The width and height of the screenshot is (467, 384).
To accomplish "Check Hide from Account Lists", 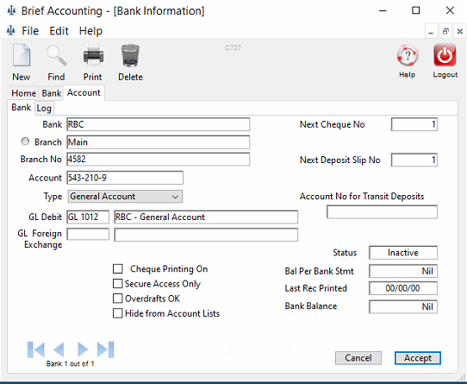I will click(118, 313).
